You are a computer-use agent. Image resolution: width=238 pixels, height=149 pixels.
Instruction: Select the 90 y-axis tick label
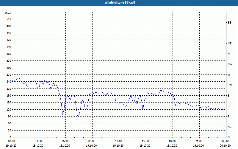point(9,117)
